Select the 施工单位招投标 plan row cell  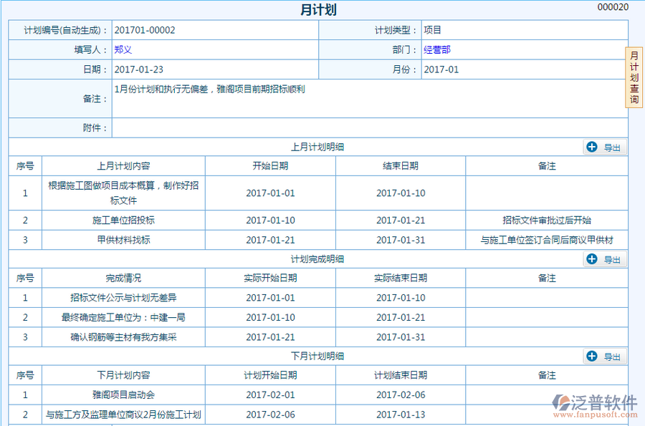123,221
